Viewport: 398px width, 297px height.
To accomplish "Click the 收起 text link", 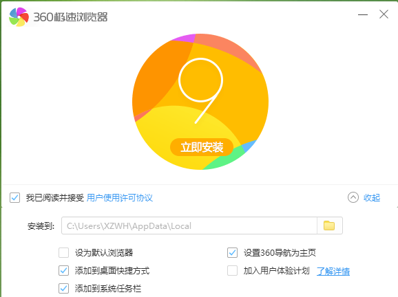I will point(372,198).
